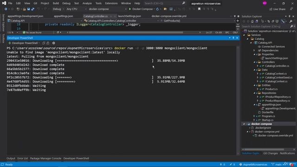Click the split editor plus icon
297x167 pixels.
238,21
